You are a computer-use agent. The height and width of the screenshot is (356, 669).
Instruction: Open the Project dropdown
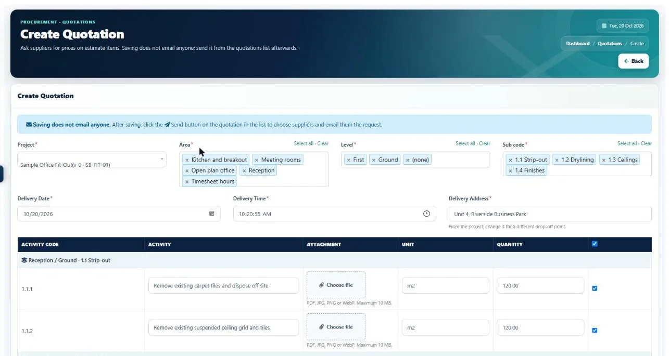92,160
